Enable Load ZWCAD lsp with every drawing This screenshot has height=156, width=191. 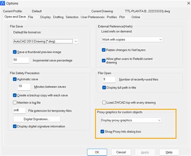coord(104,102)
